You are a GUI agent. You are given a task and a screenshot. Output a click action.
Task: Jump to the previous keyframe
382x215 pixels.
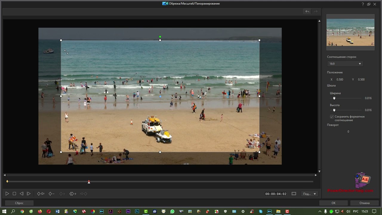[x=41, y=194]
